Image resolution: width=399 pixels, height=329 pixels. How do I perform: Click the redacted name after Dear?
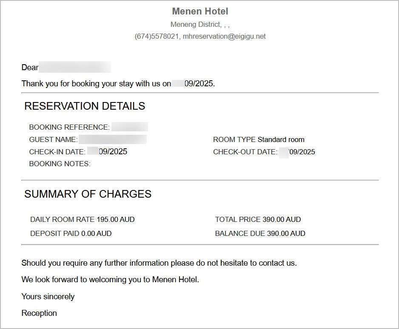click(75, 67)
